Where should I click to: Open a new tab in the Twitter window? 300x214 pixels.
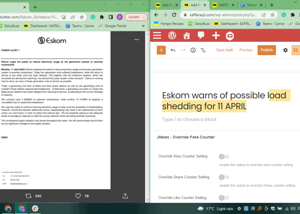click(x=35, y=7)
